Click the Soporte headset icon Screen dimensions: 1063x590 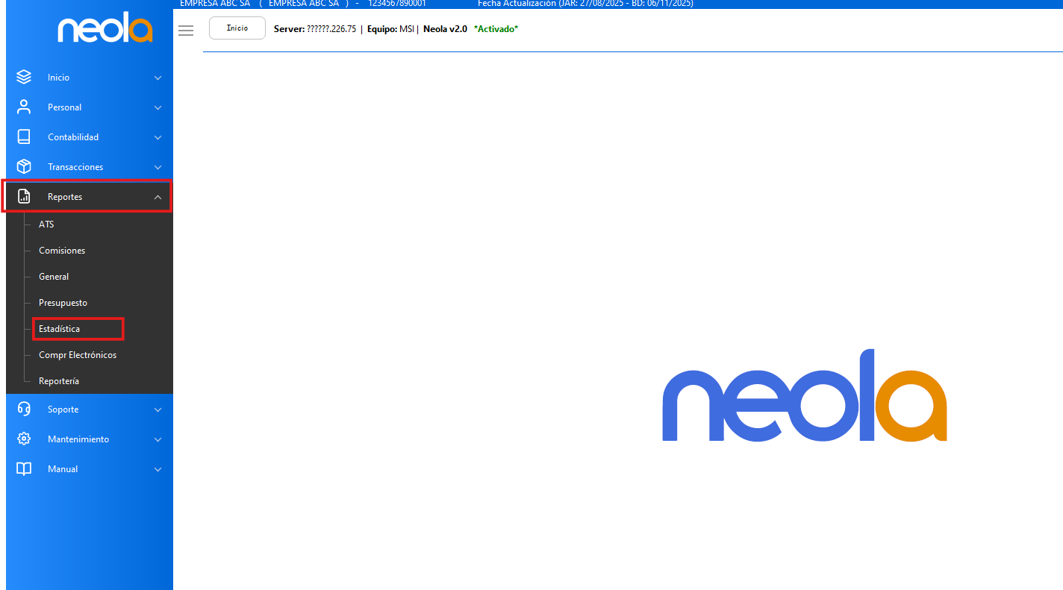click(x=24, y=409)
